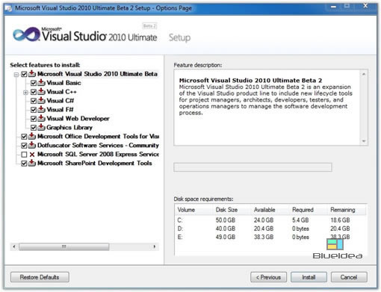381x292 pixels.
Task: Select the Graphics Library tree item
Action: pyautogui.click(x=69, y=128)
